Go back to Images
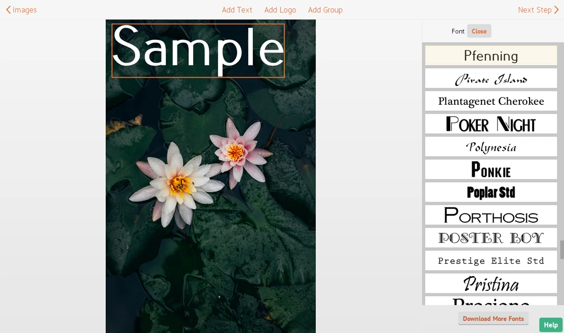This screenshot has width=564, height=333. coord(21,10)
